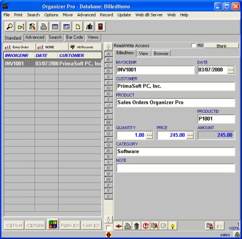This screenshot has height=239, width=242.
Task: Click the colored blocks icon between PgUp and PgDn
Action: pyautogui.click(x=53, y=224)
